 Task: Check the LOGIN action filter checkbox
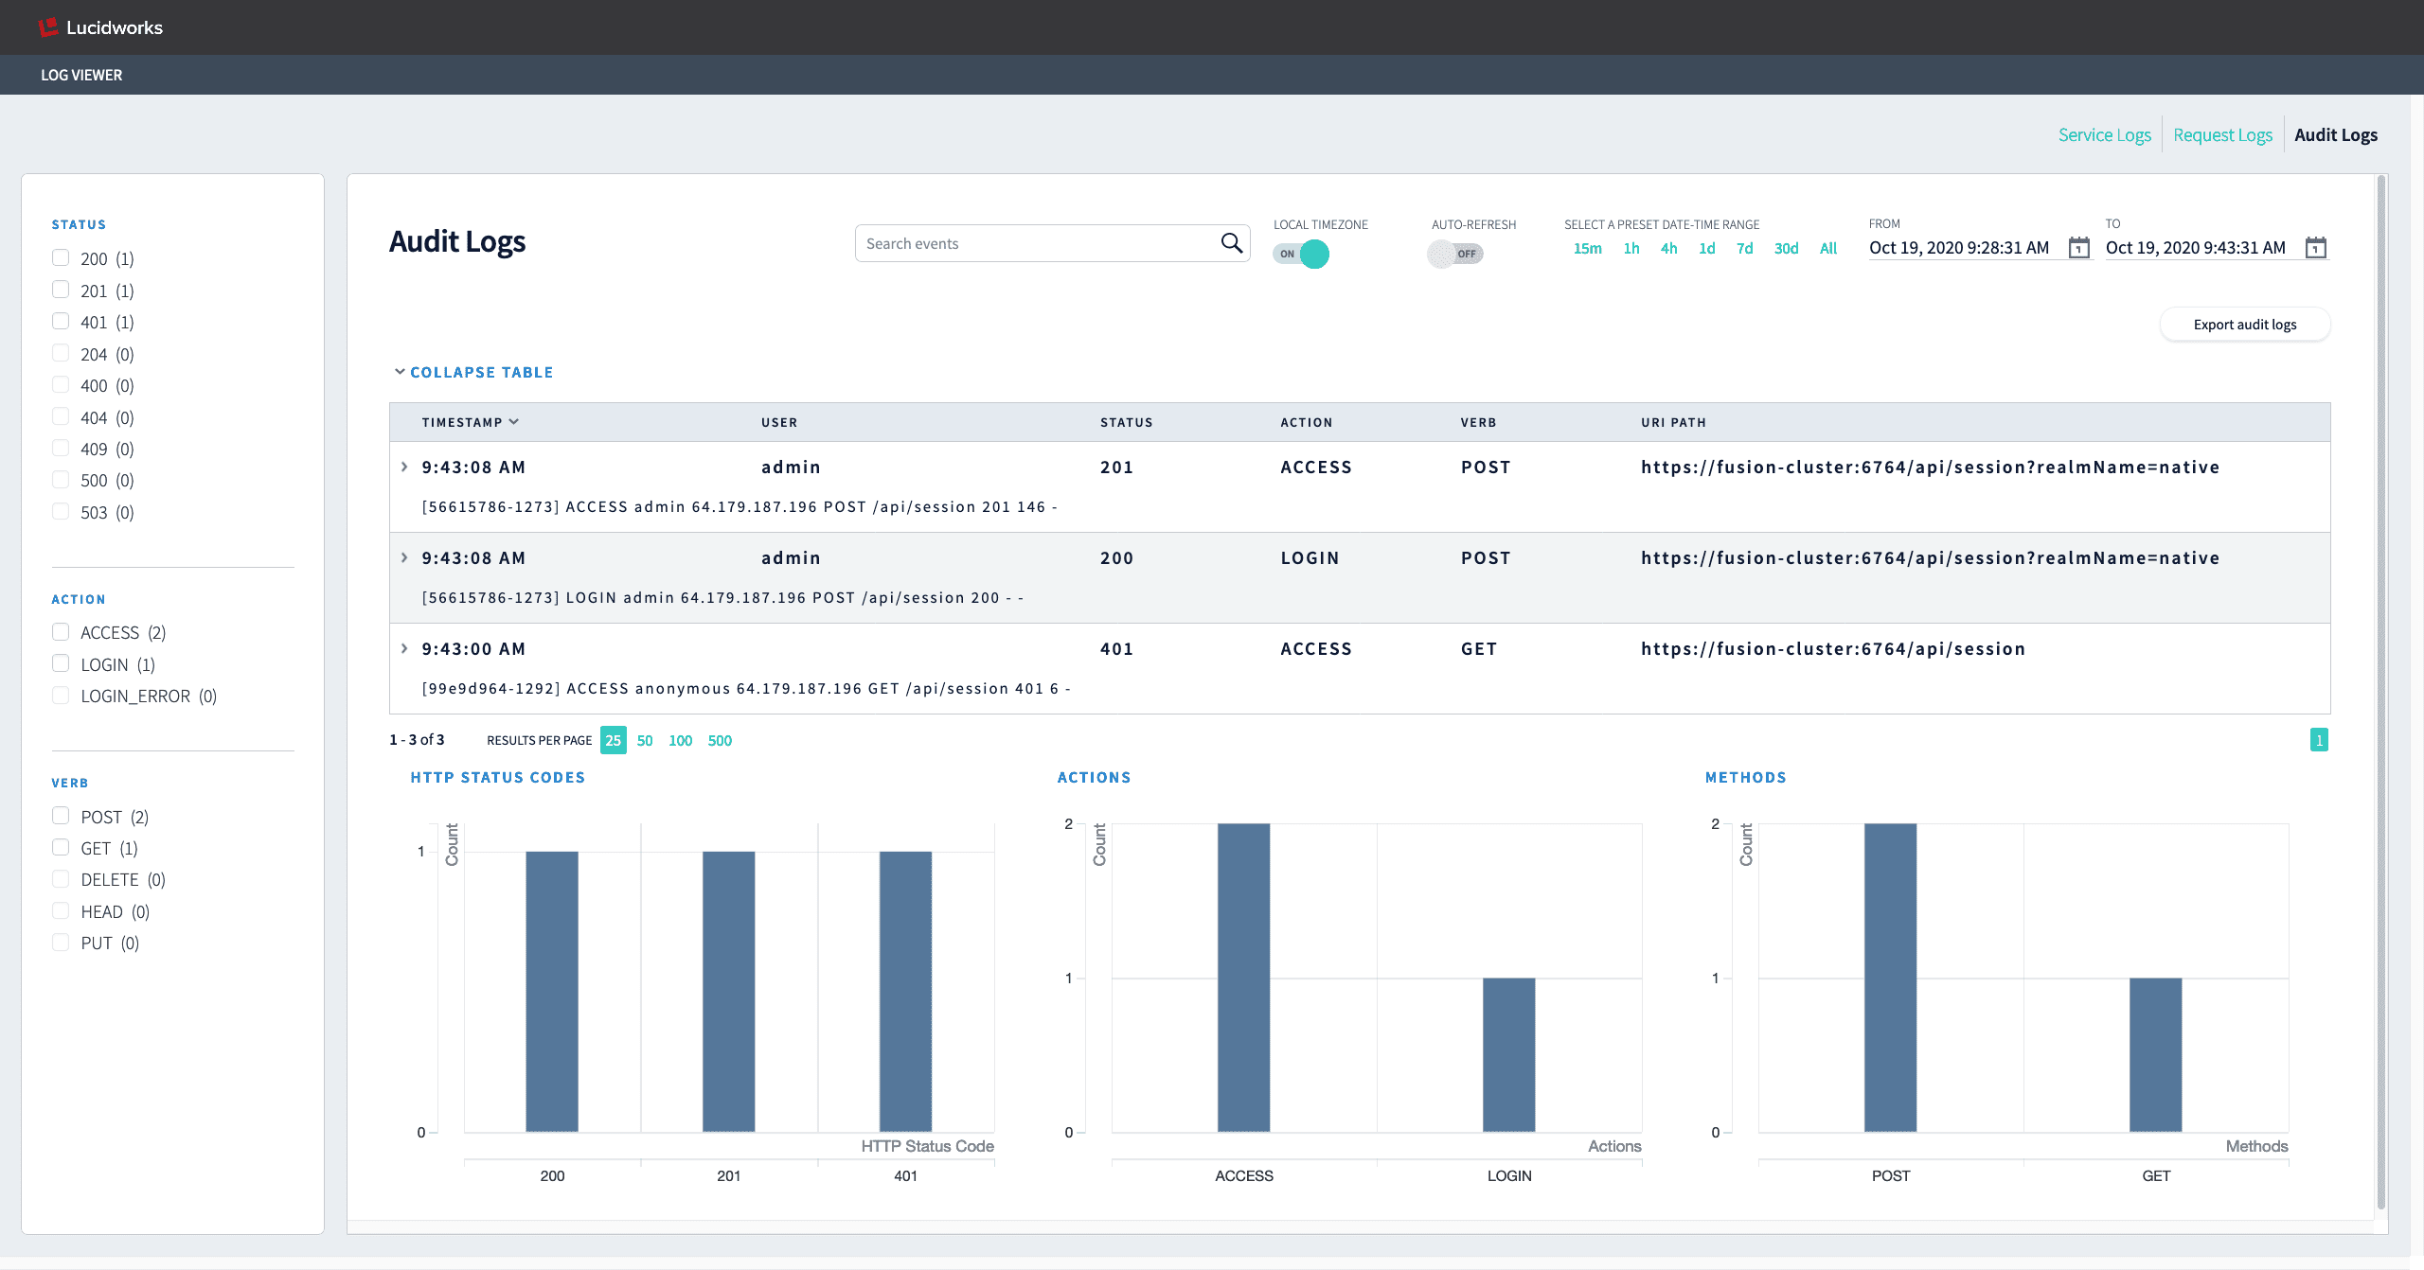61,663
